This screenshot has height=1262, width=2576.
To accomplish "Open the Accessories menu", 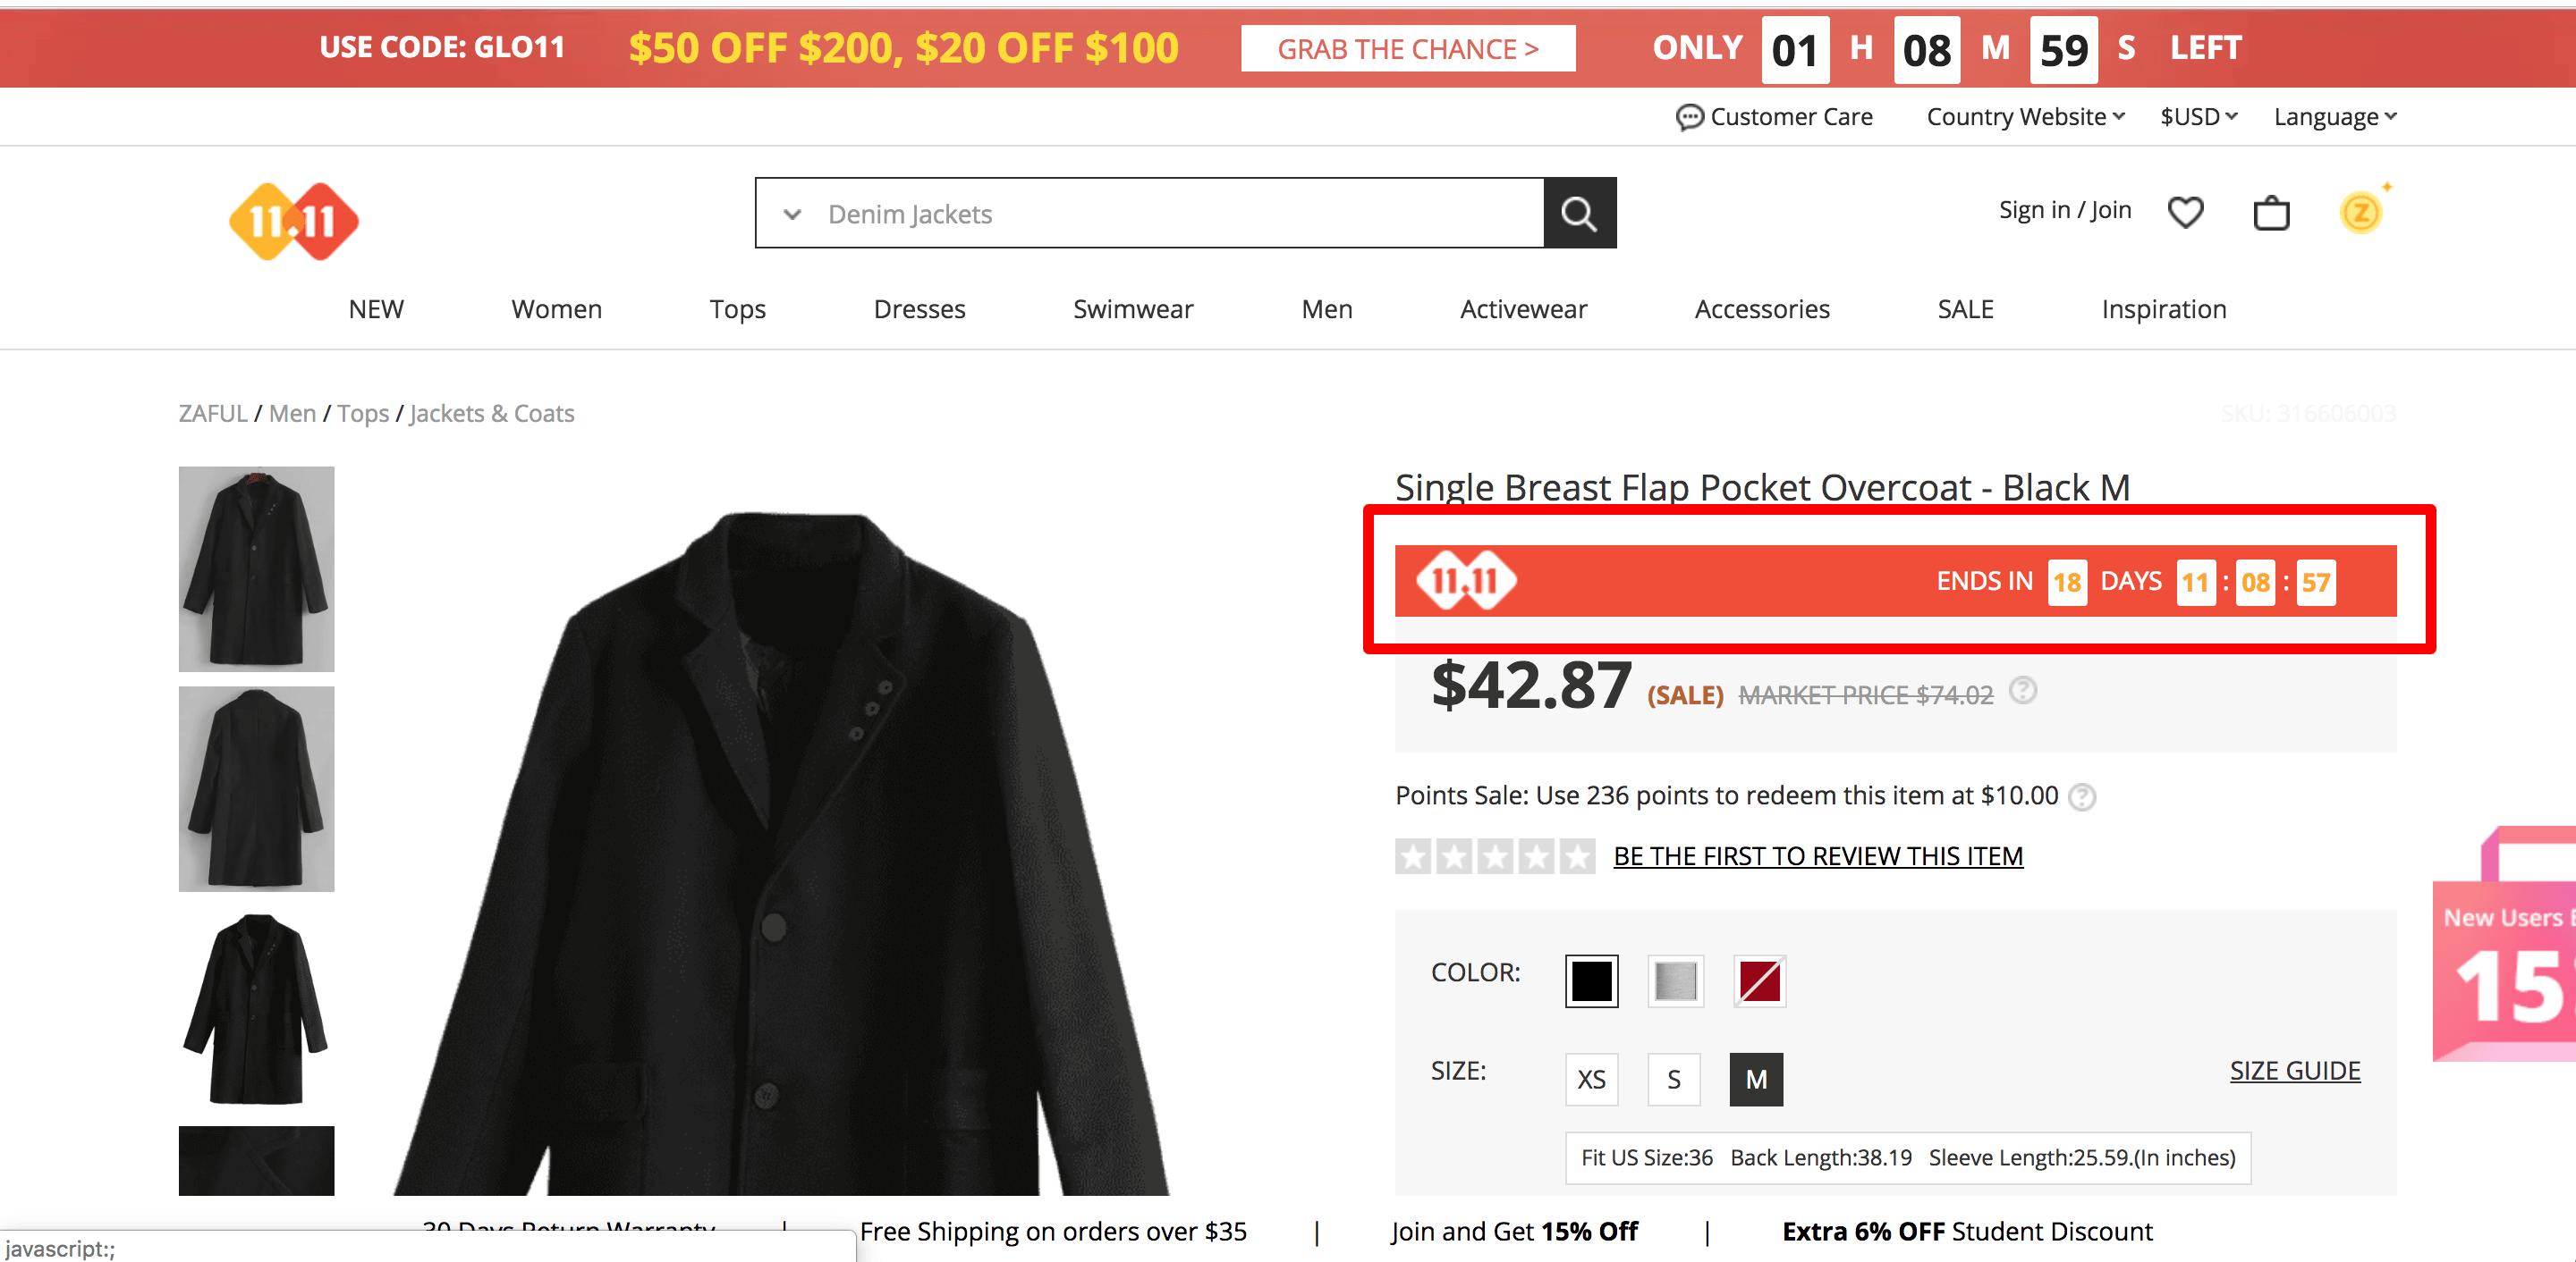I will click(x=1761, y=310).
